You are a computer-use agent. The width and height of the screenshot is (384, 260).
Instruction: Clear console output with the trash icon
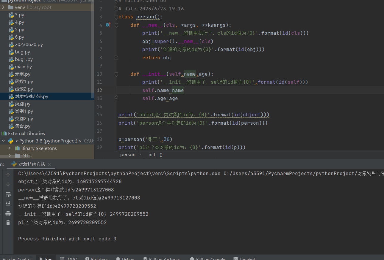click(x=8, y=223)
